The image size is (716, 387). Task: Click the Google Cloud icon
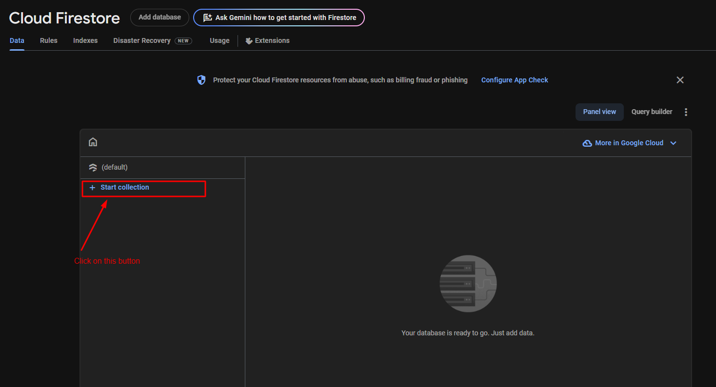[x=587, y=143]
